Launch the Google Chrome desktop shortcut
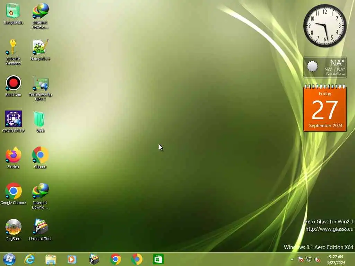Screen dimensions: 355x266 13,194
